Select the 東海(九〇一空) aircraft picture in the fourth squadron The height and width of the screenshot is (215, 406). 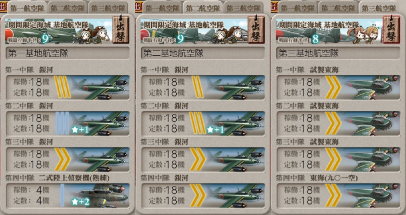[x=371, y=195]
